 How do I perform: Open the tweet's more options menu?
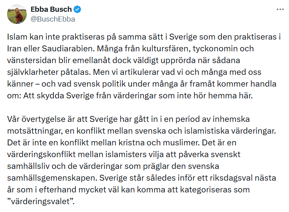280,9
